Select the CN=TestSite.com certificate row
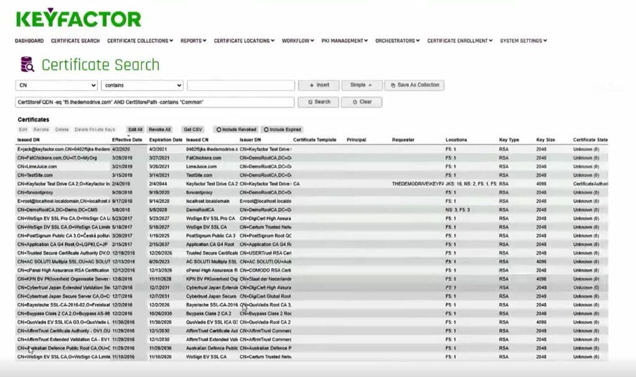This screenshot has width=636, height=377. pyautogui.click(x=312, y=175)
